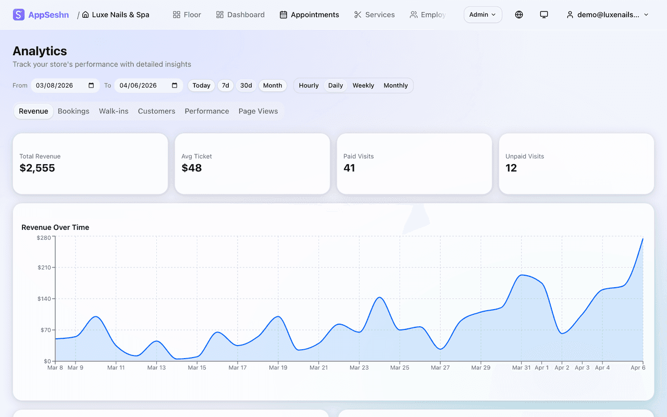Click the Mar 19 x-axis label

[278, 367]
